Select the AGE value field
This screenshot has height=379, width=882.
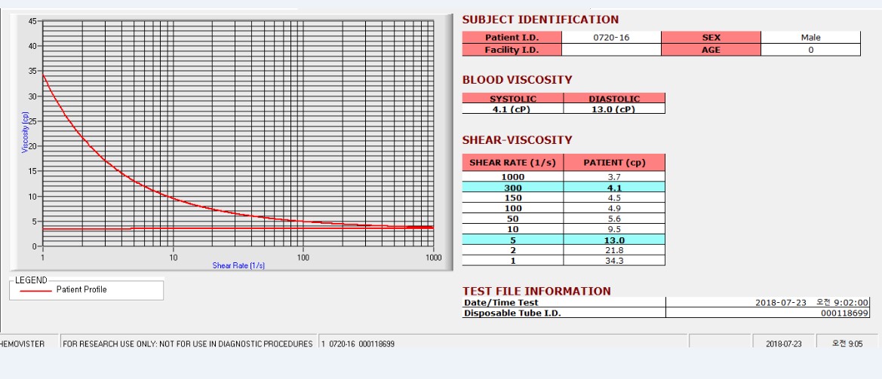(x=810, y=50)
